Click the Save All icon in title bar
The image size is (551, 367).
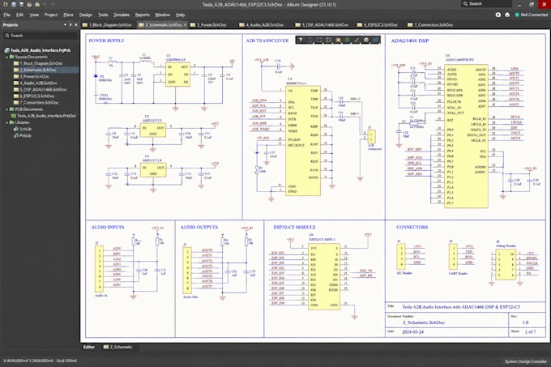pos(21,4)
